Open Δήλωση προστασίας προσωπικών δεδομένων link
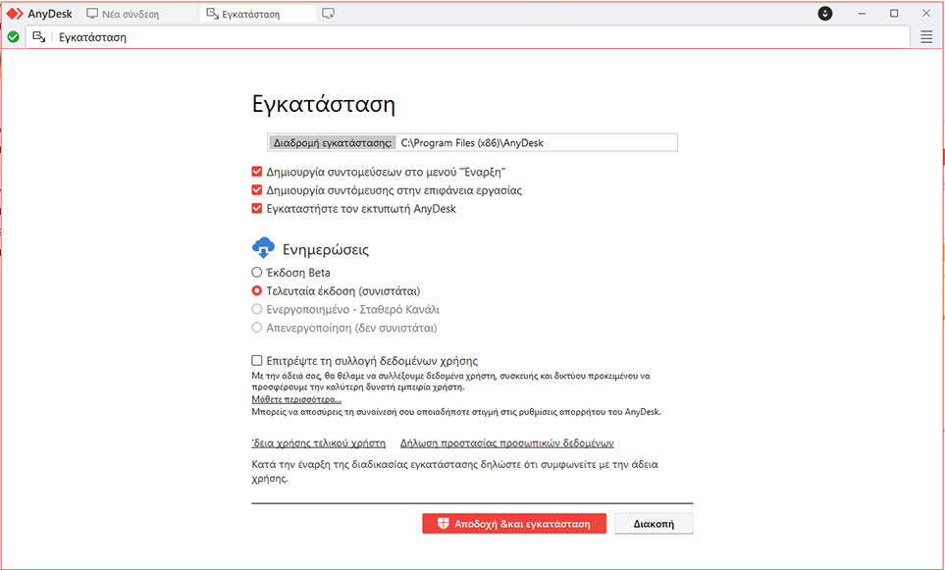 coord(506,442)
